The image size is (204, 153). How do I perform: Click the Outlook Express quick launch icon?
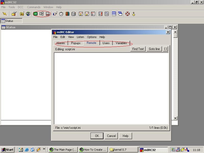(33, 150)
